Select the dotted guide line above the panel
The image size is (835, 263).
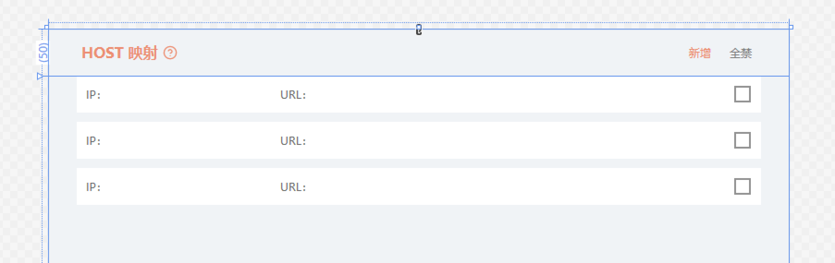418,22
